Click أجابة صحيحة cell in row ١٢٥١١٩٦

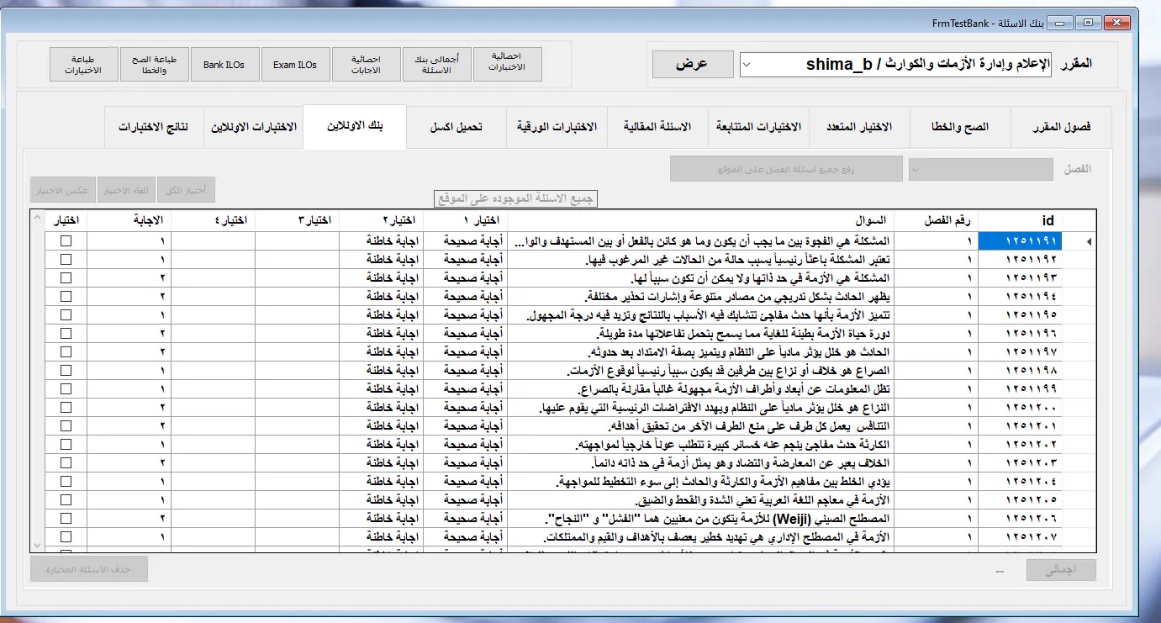(x=465, y=334)
